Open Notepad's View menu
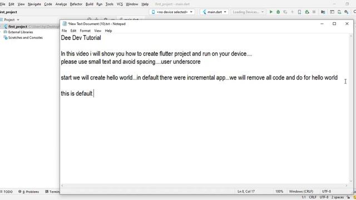This screenshot has height=200, width=356. (x=98, y=31)
